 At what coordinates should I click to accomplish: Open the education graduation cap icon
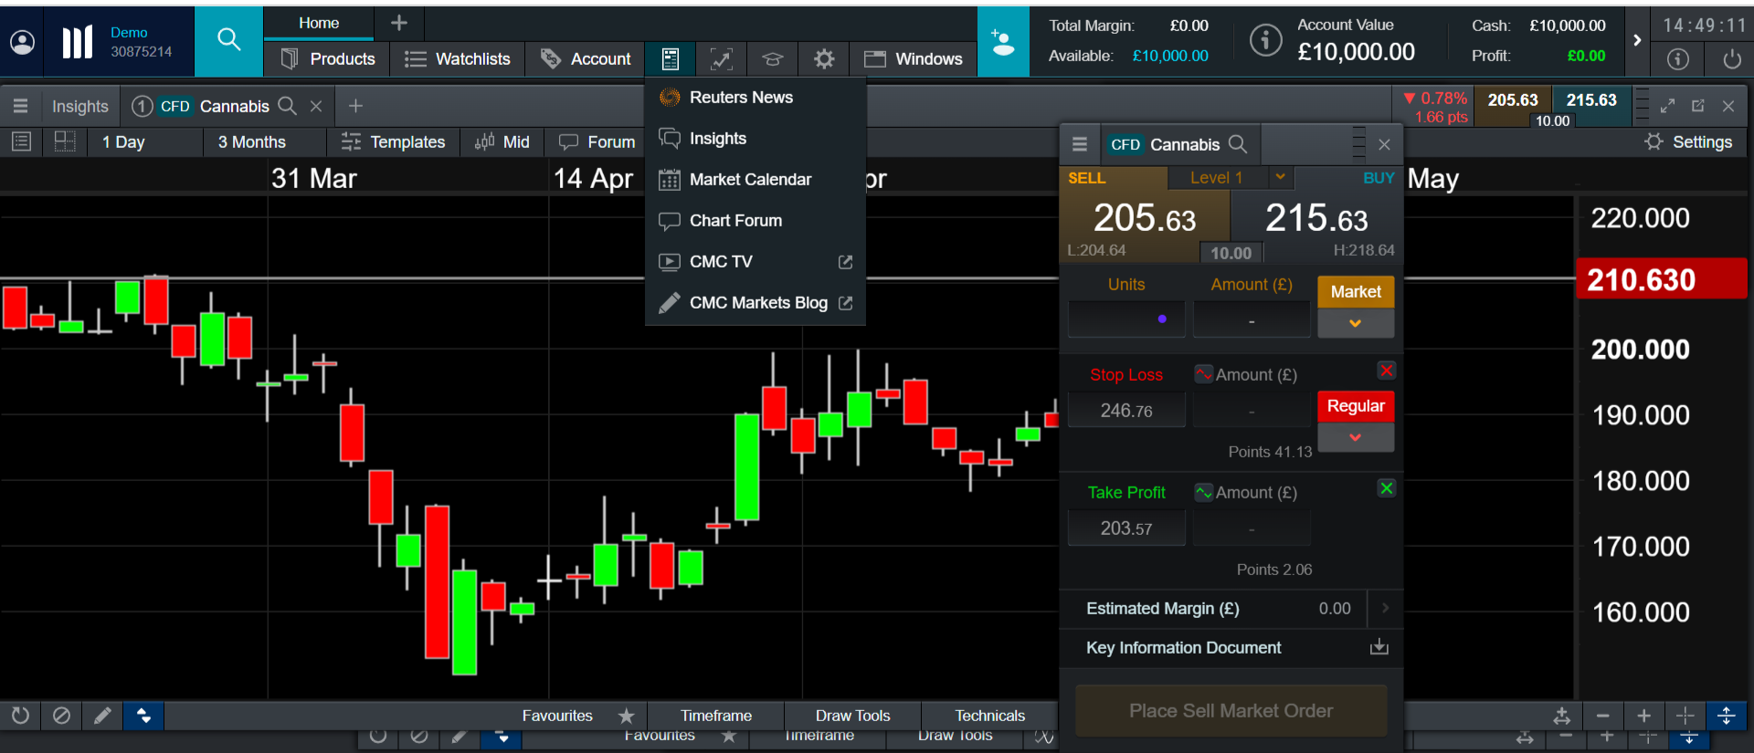[x=773, y=59]
